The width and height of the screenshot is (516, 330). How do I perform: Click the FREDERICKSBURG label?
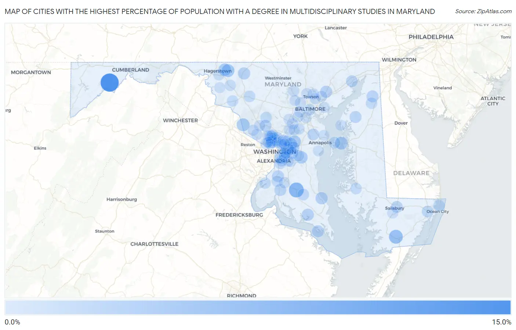[x=239, y=215]
